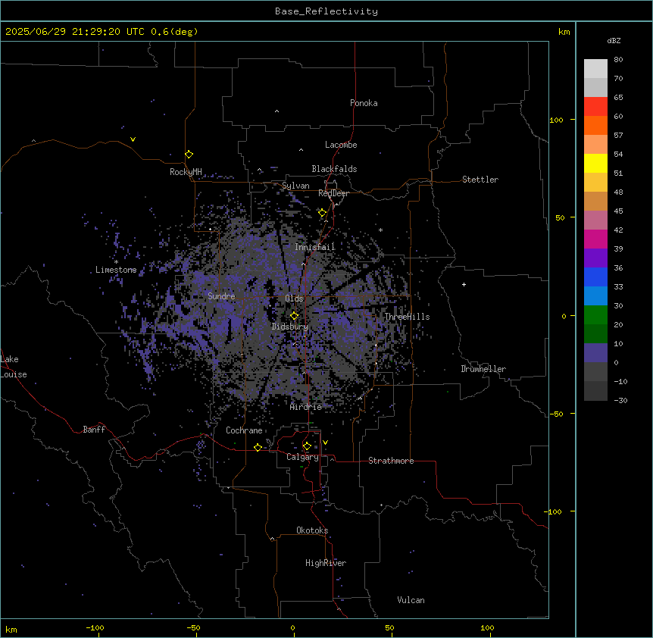
Task: Select the Sundre label
Action: coord(221,296)
